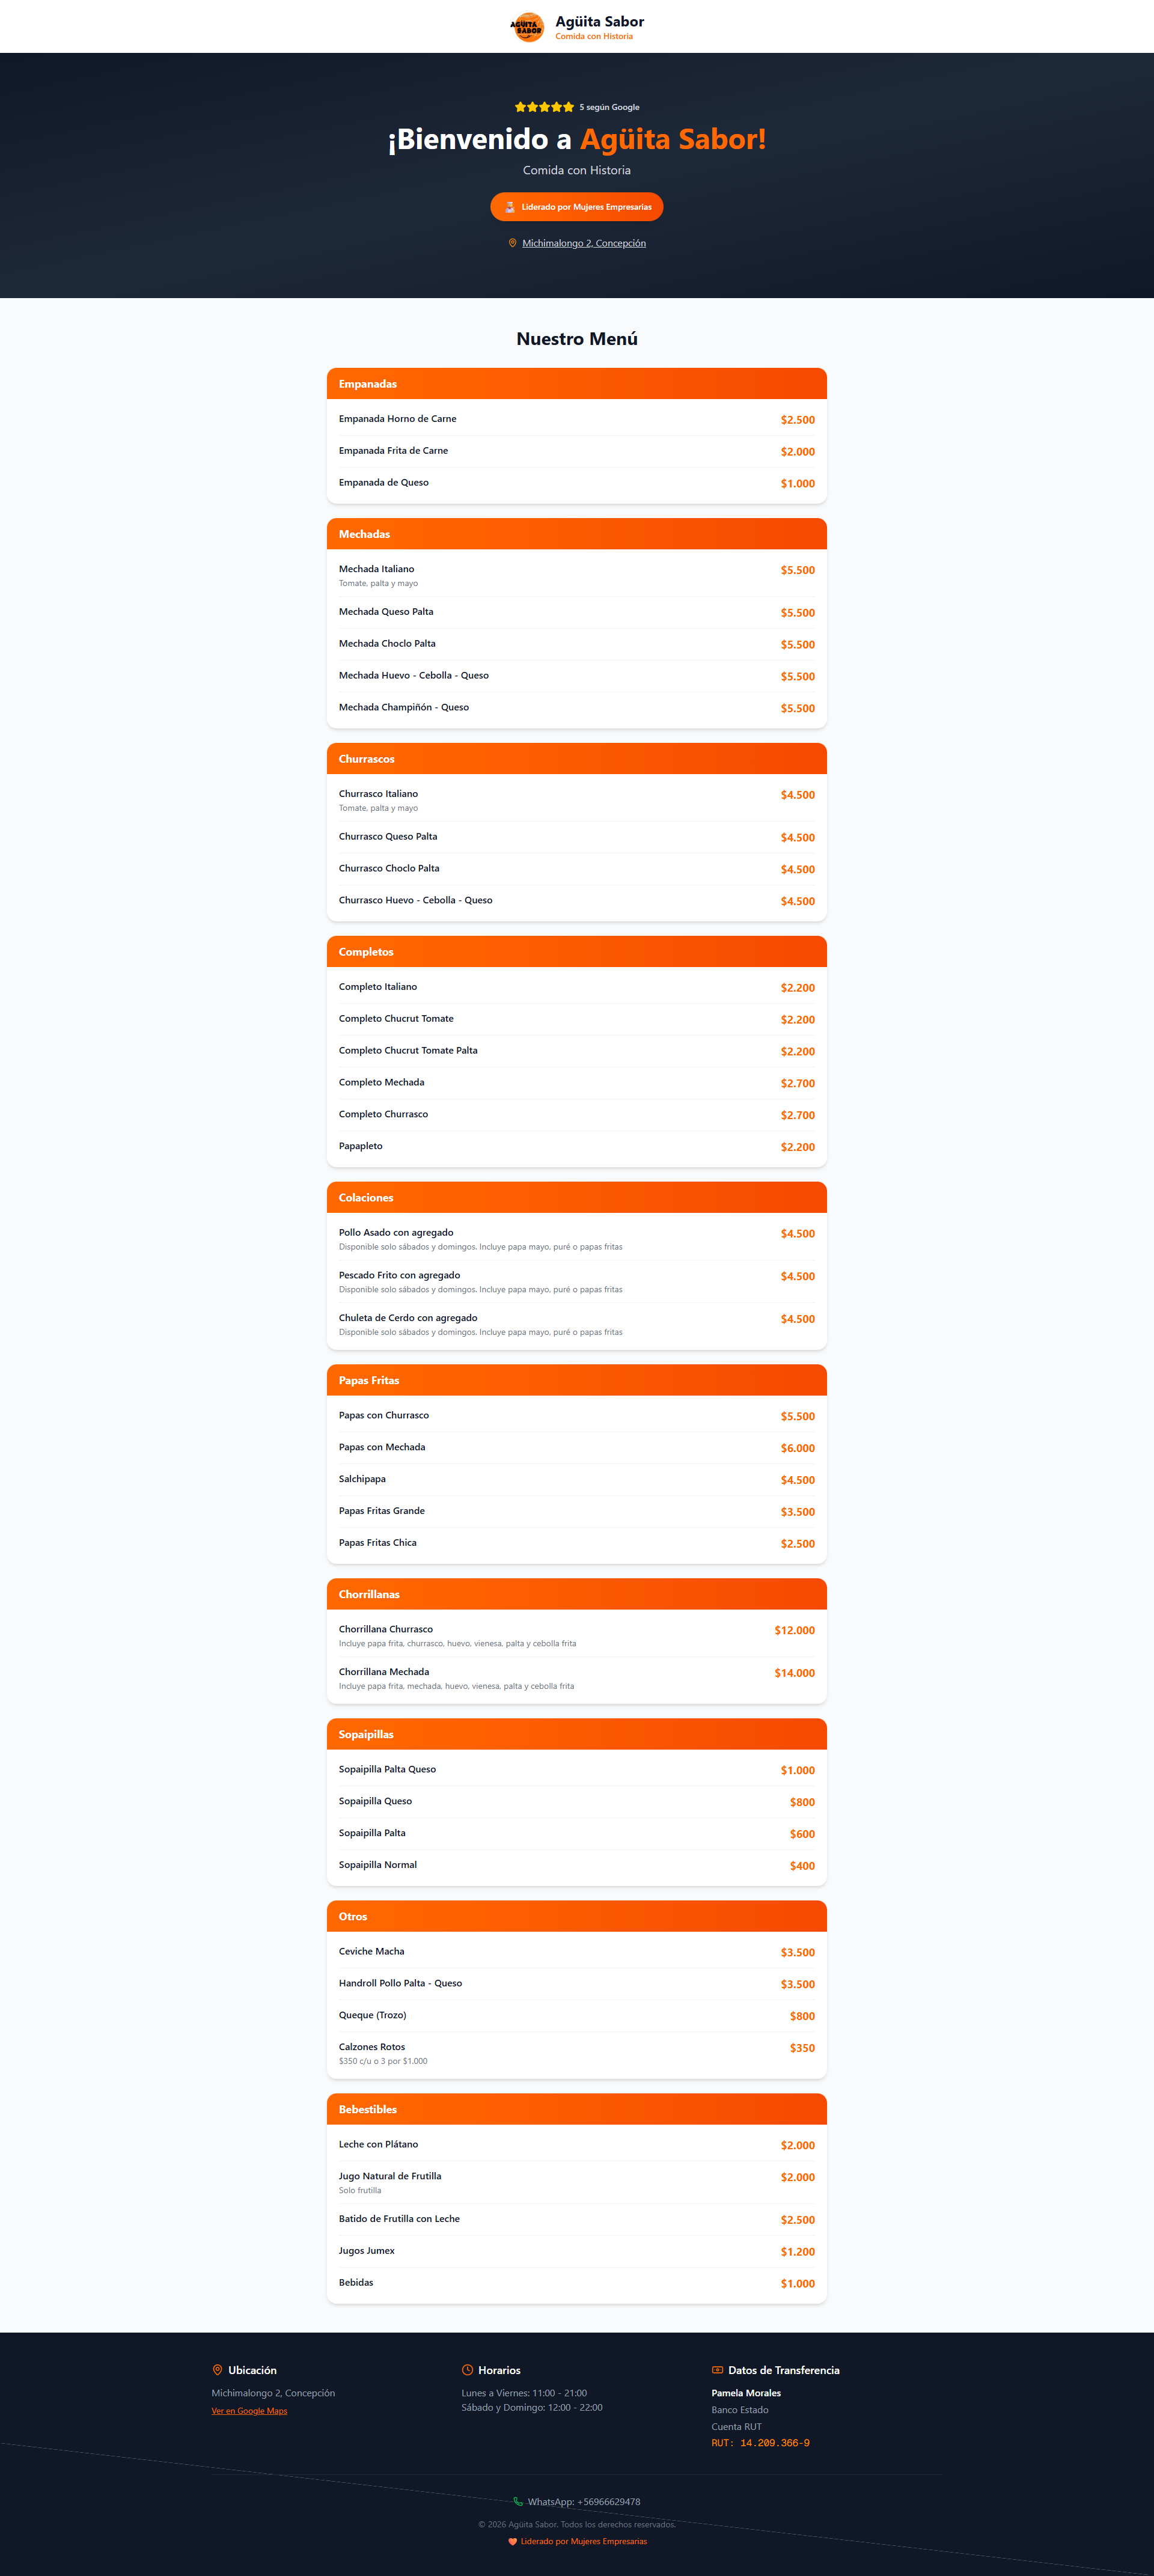Screen dimensions: 1154x2576
Task: Open the Ver en Google Maps link
Action: (249, 2411)
